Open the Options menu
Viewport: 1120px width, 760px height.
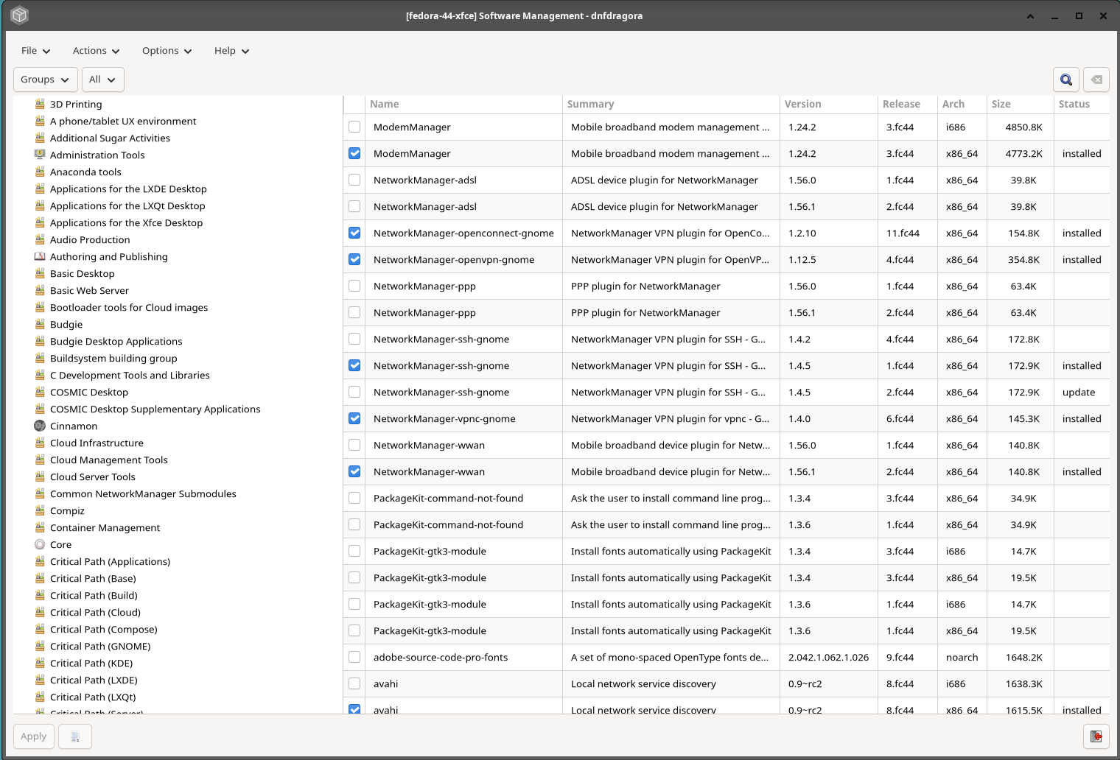coord(167,51)
